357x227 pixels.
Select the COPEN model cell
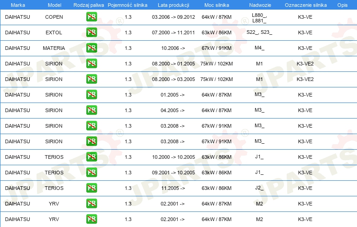(54, 17)
